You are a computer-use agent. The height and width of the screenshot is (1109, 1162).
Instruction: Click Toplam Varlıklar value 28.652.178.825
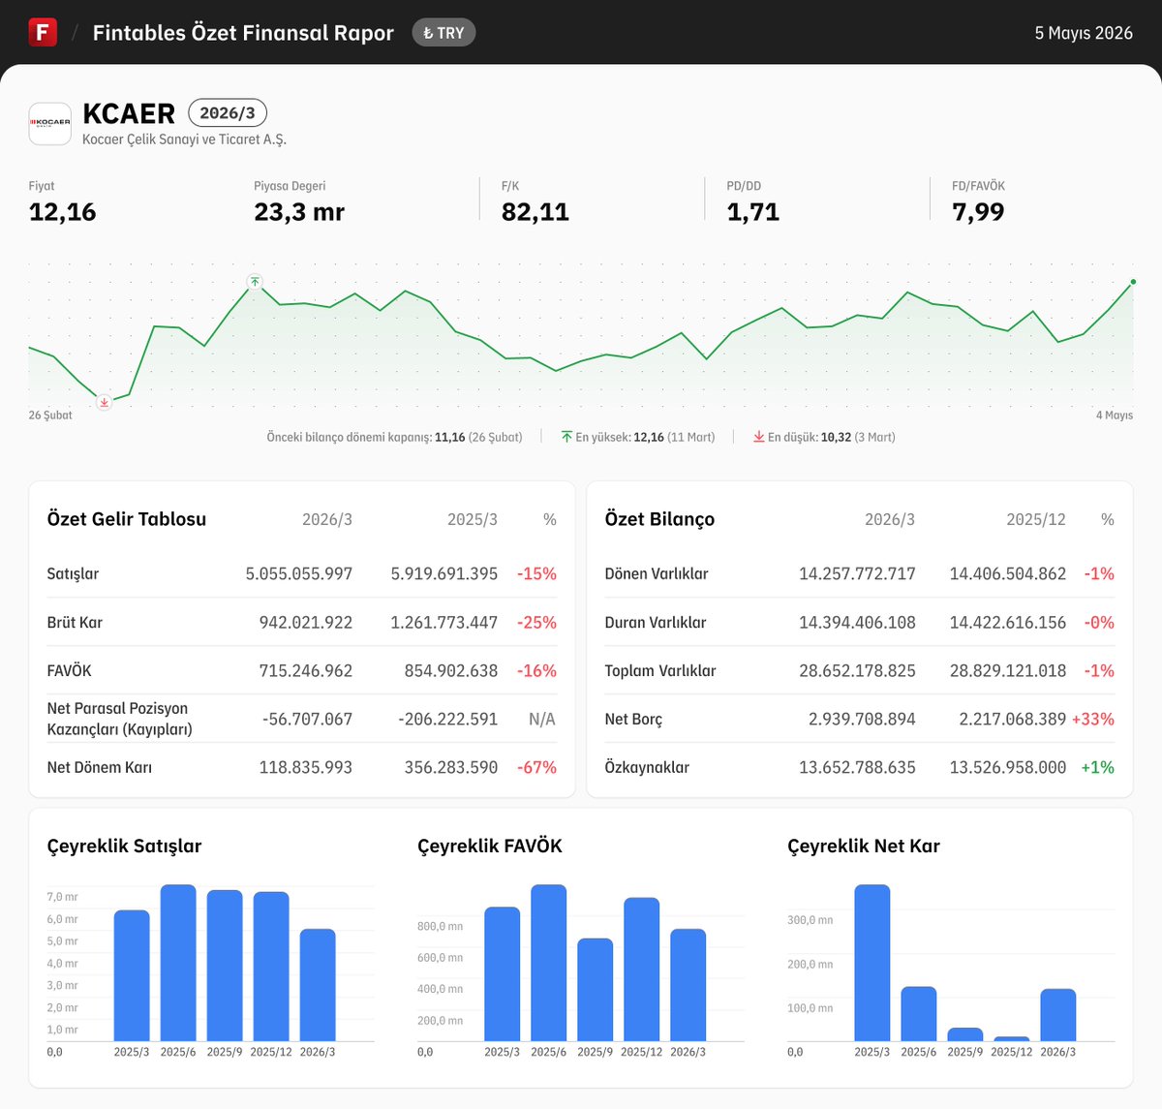point(857,671)
